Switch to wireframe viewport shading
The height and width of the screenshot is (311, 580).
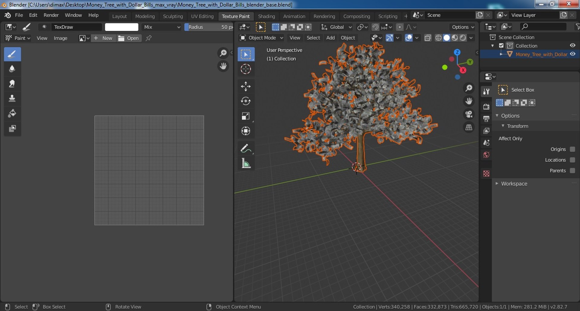click(438, 38)
